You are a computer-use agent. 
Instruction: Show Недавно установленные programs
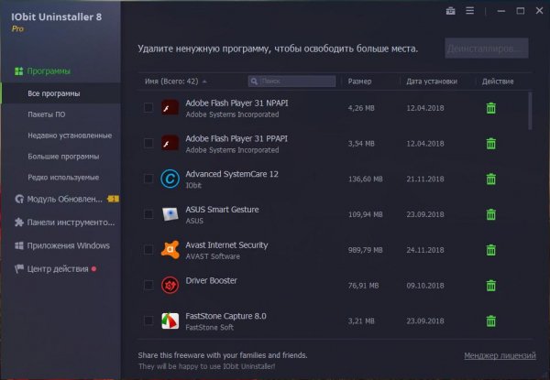click(70, 136)
